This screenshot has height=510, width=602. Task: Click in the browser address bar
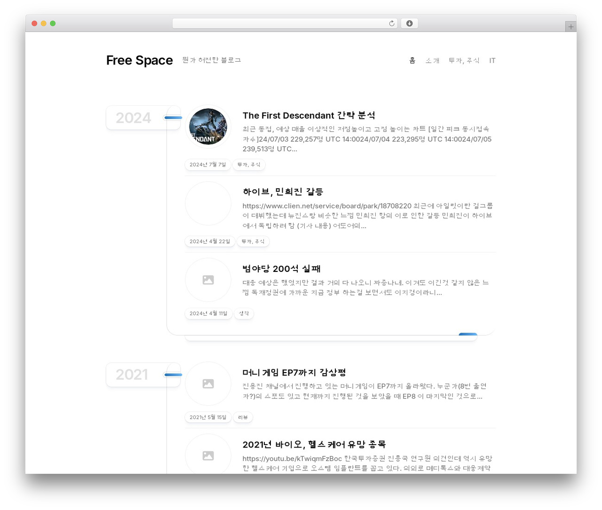(x=285, y=24)
